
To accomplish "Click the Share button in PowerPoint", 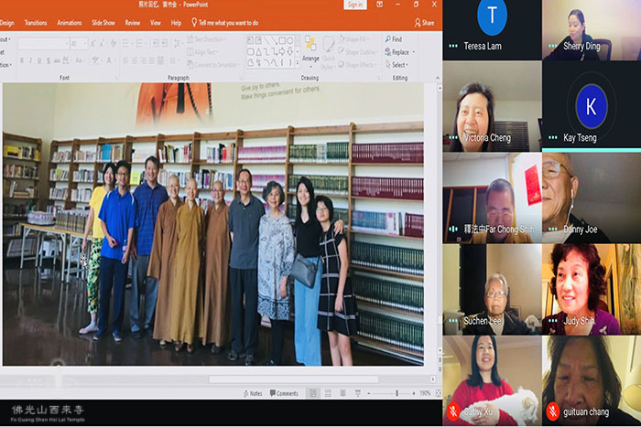I will 424,23.
